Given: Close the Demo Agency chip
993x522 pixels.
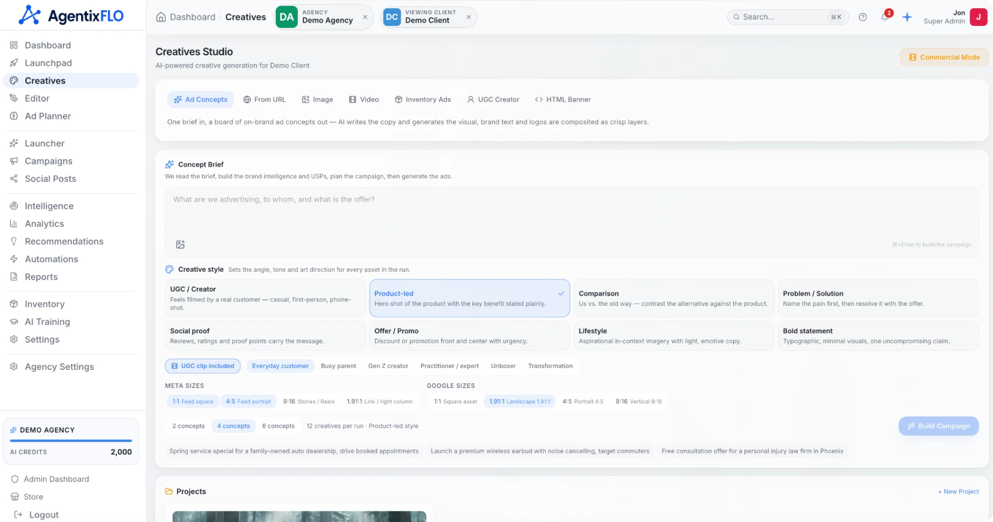Looking at the screenshot, I should 365,17.
